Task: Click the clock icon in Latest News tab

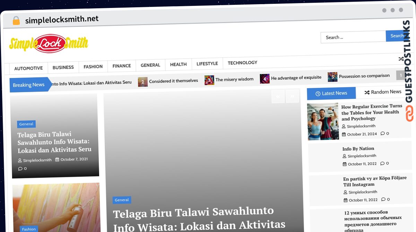Action: pyautogui.click(x=318, y=93)
